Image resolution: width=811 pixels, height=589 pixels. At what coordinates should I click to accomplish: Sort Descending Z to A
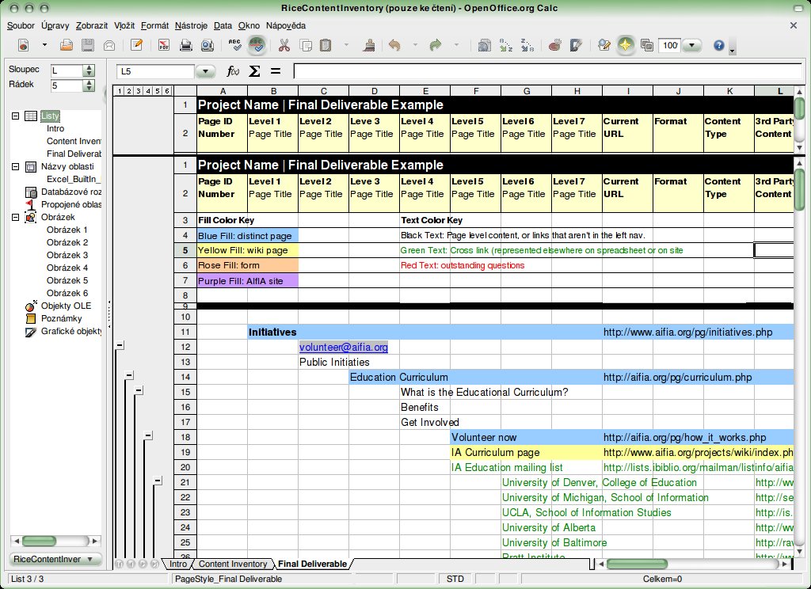click(527, 45)
